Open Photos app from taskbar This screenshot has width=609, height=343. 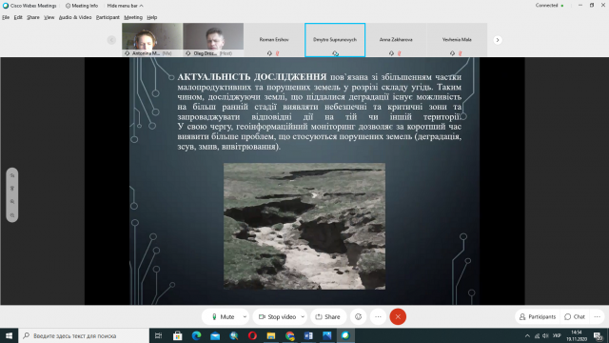coord(327,335)
